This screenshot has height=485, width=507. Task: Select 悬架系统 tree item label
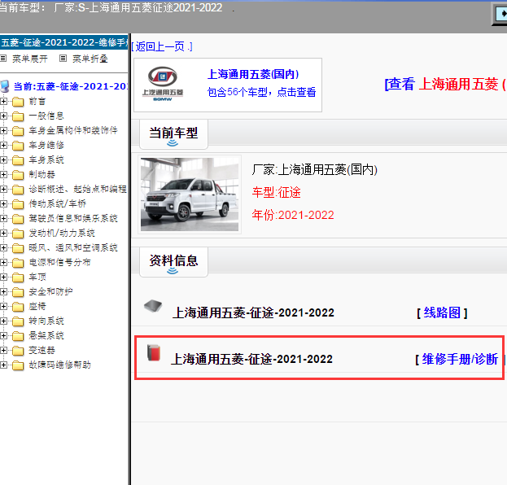tap(46, 336)
